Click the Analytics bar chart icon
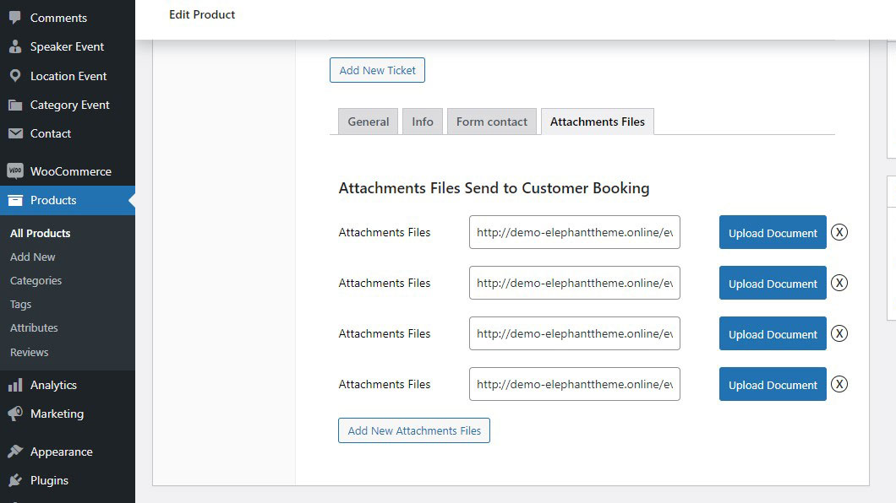 [15, 385]
